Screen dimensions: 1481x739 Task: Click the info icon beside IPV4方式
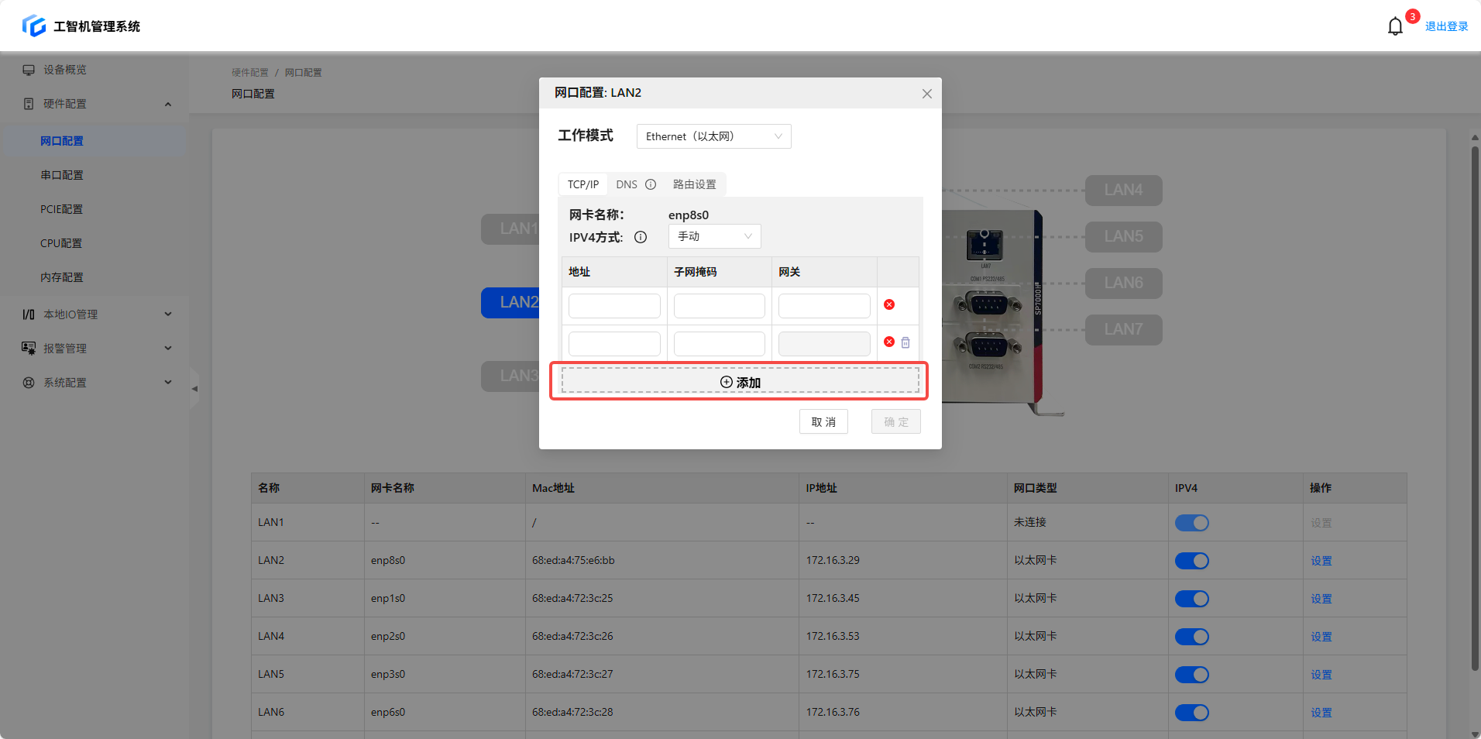(x=641, y=237)
